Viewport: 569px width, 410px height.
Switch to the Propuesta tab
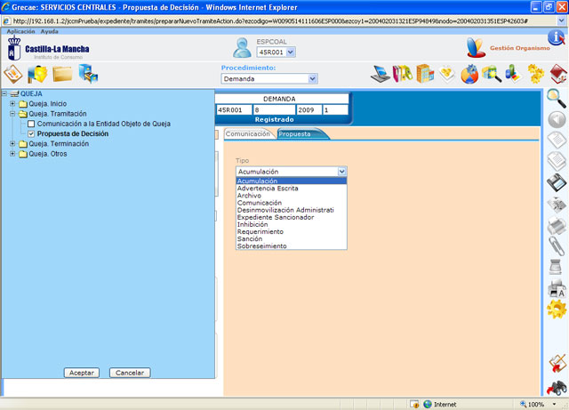295,134
